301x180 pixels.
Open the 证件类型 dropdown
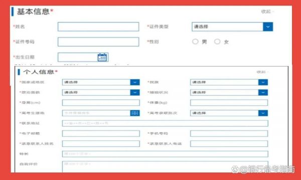(232, 26)
